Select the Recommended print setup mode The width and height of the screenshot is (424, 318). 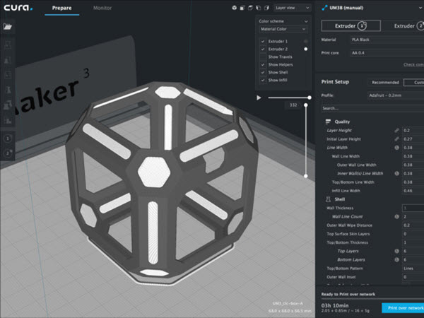pyautogui.click(x=385, y=81)
